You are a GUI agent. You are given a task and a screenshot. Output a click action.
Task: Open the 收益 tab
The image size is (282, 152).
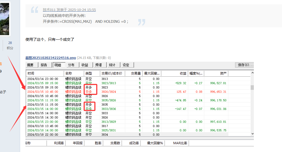click(86, 65)
